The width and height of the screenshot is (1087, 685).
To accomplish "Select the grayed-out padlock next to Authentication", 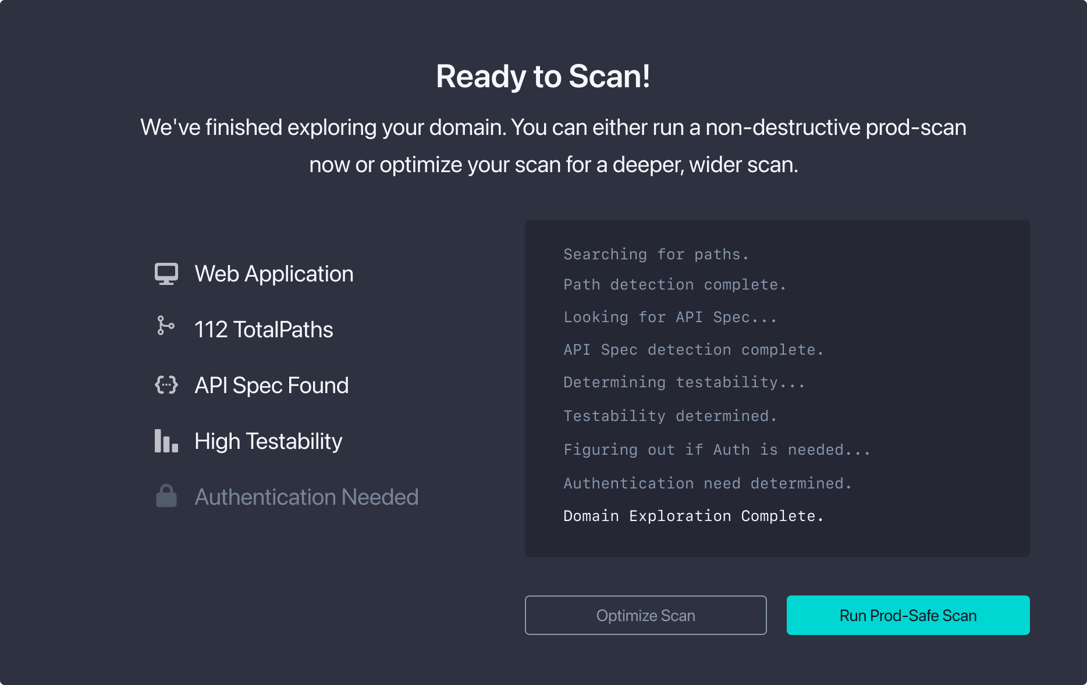I will (165, 497).
